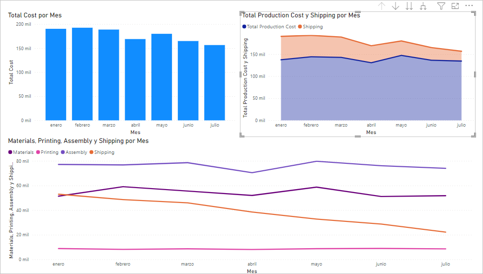
Task: Select the enero bar in bar chart
Action: [56, 75]
